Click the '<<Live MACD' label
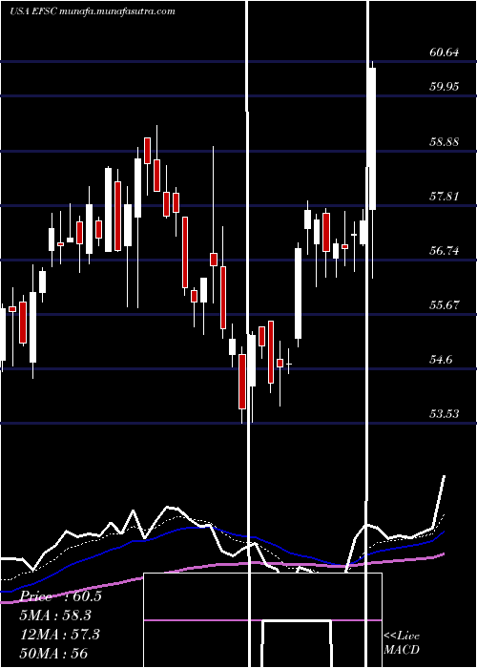This screenshot has width=477, height=668. (402, 643)
